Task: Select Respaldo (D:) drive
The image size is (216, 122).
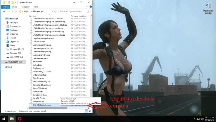Action: (15, 53)
